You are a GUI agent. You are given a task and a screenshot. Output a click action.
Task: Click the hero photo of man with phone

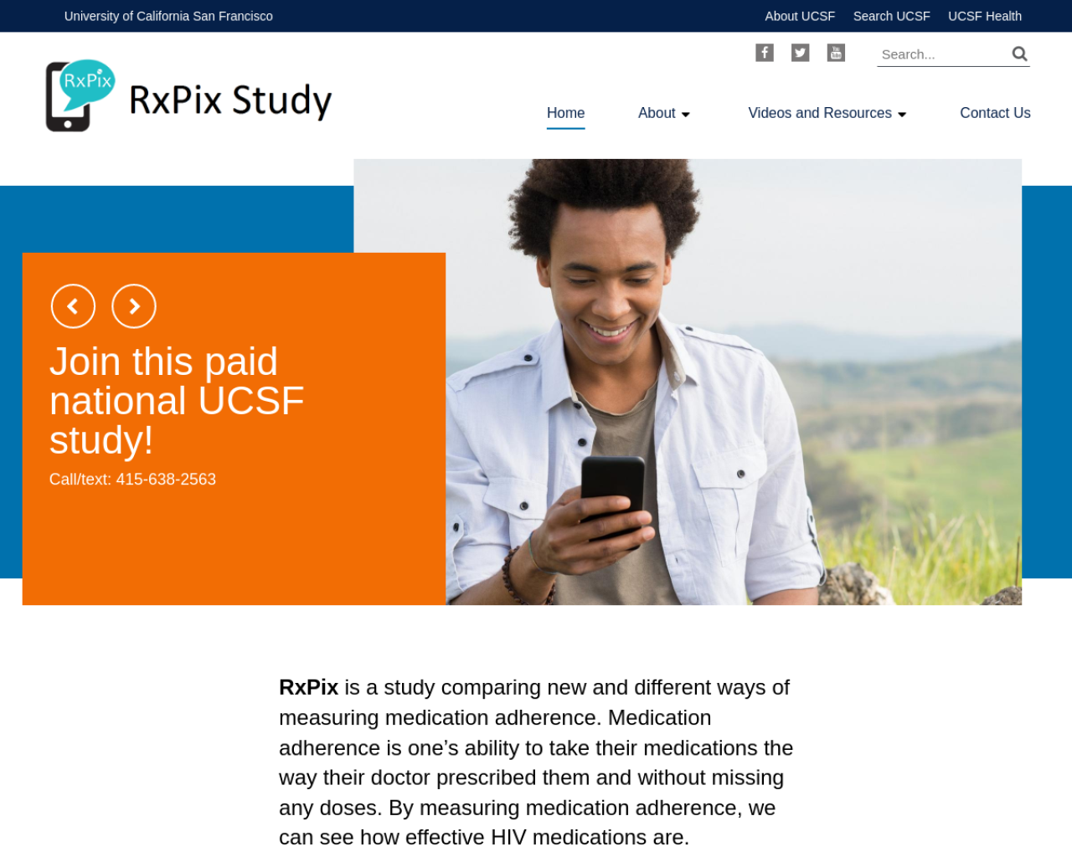click(x=733, y=382)
